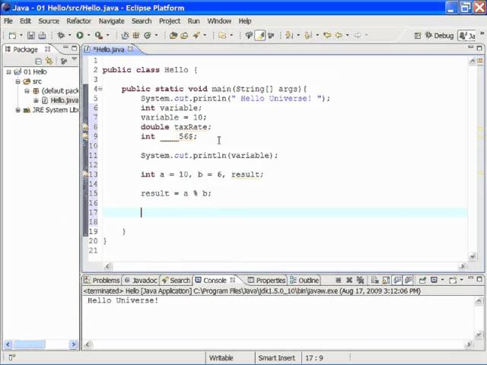This screenshot has width=487, height=365.
Task: Click the Save toolbar icon
Action: pyautogui.click(x=30, y=36)
